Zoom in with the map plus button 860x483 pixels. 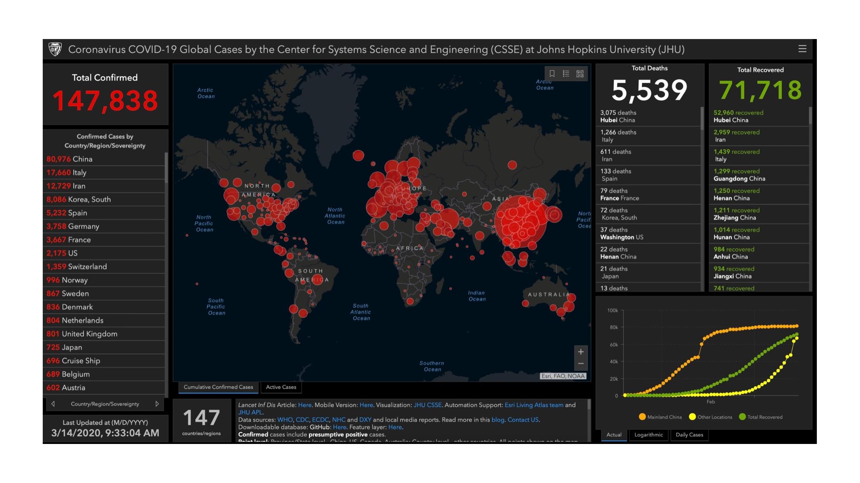(581, 352)
